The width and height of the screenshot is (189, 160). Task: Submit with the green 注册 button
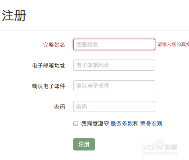(x=84, y=144)
